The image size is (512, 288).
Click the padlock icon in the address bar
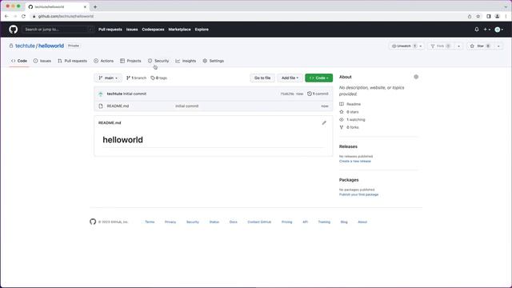point(34,16)
